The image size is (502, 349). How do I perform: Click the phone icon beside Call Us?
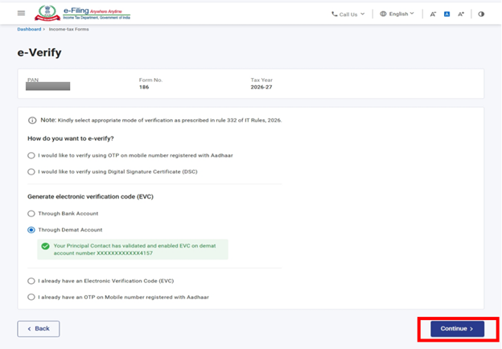click(335, 14)
